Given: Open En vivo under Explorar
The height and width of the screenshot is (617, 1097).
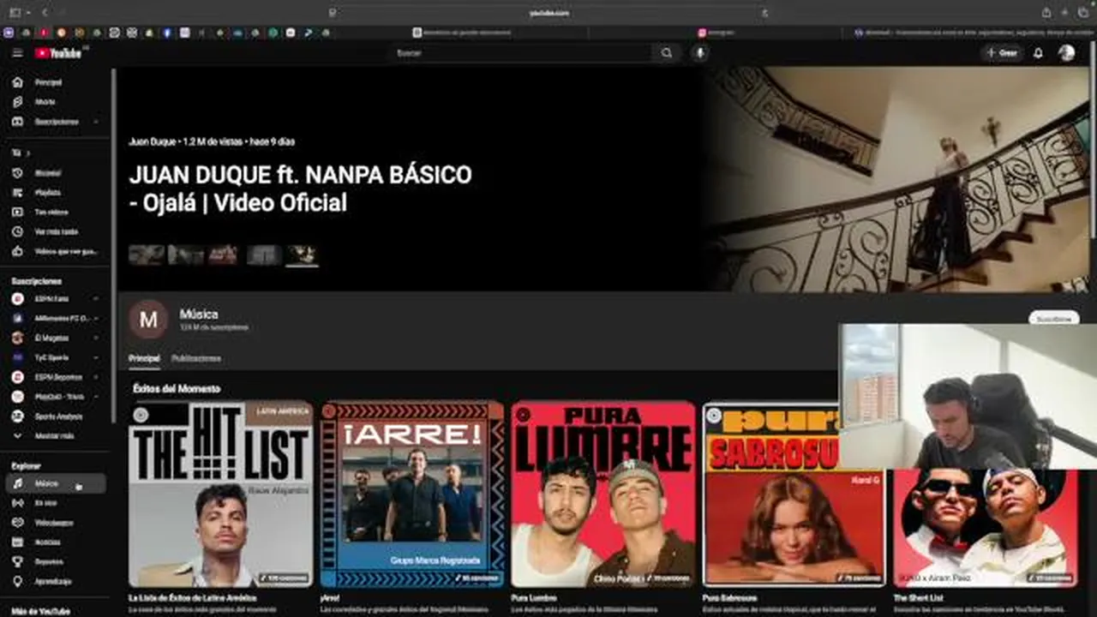Looking at the screenshot, I should 56,503.
